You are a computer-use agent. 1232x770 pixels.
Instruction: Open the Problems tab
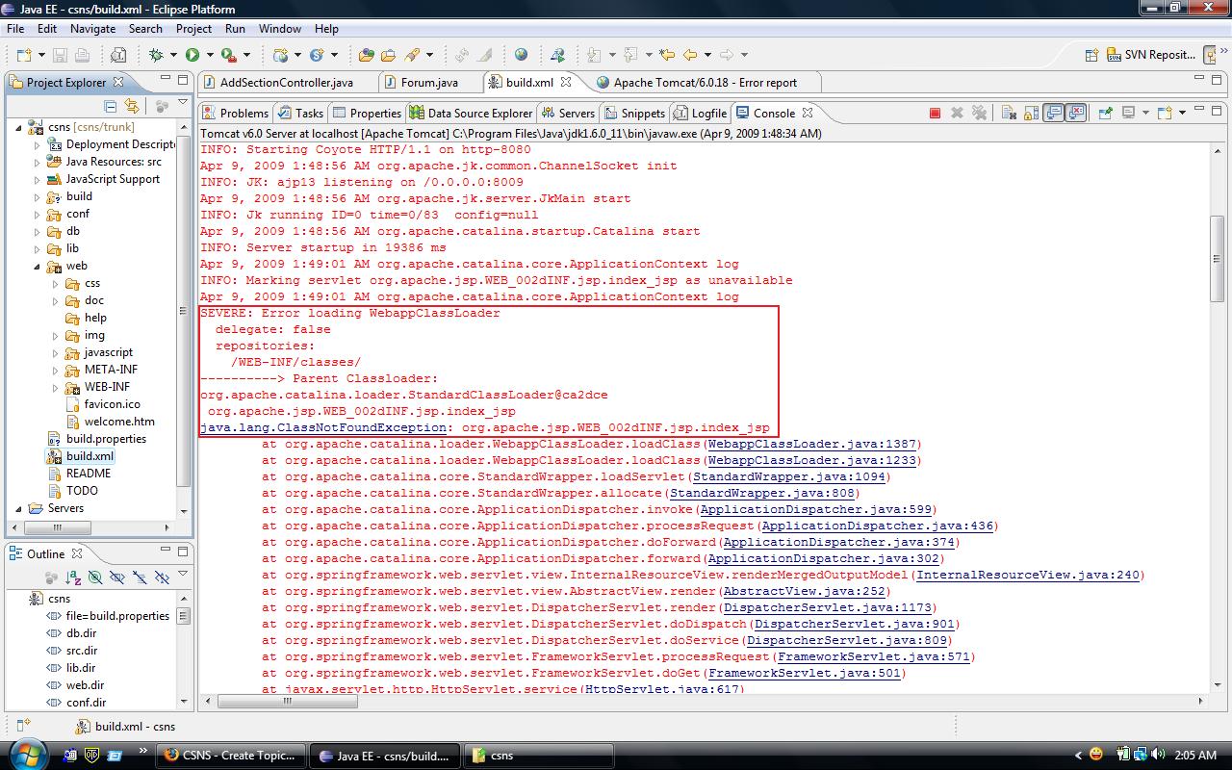(237, 113)
